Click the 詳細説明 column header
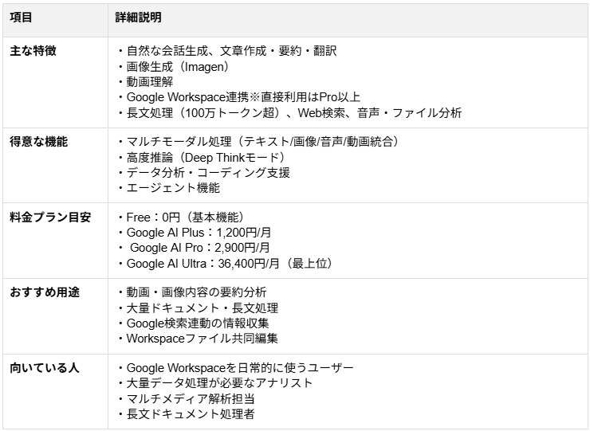Viewport: 590px width, 431px height. click(x=139, y=18)
